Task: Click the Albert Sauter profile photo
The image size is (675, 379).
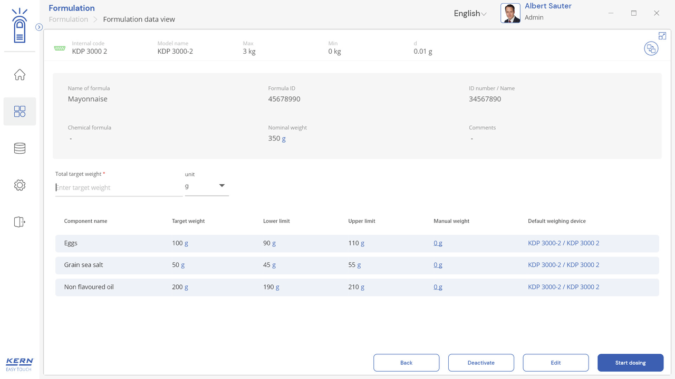Action: pos(510,13)
